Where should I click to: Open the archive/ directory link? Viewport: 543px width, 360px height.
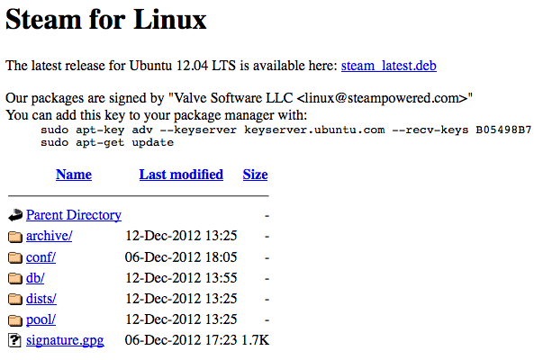[49, 237]
